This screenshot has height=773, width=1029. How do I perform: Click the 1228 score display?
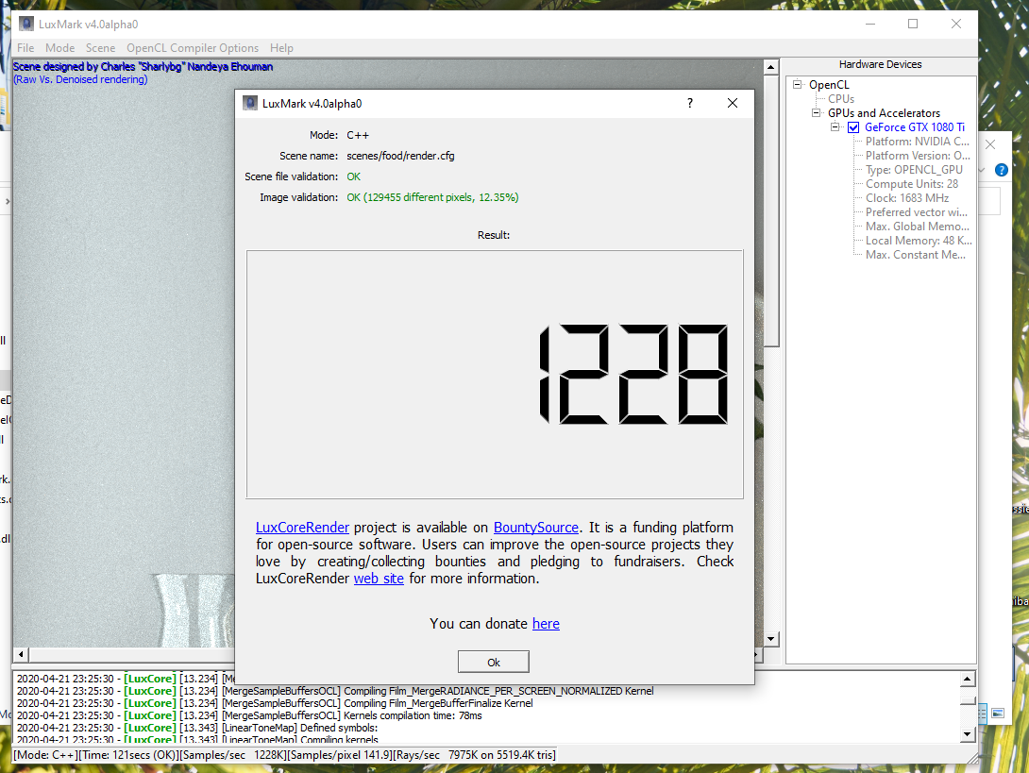(x=633, y=374)
